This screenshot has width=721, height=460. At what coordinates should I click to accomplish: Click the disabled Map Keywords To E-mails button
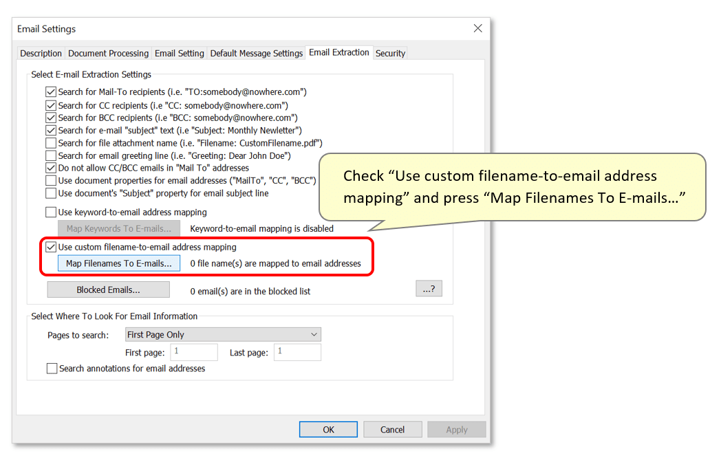pos(118,228)
